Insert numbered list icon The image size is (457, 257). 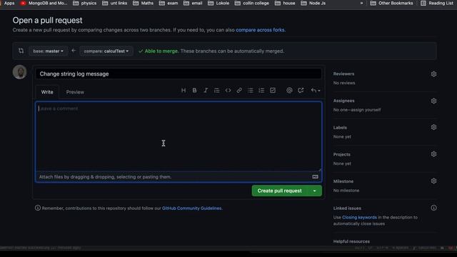click(261, 91)
